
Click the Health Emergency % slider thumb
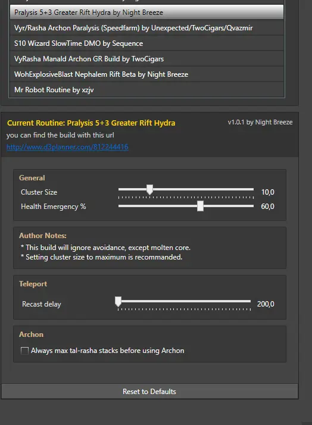click(x=200, y=206)
